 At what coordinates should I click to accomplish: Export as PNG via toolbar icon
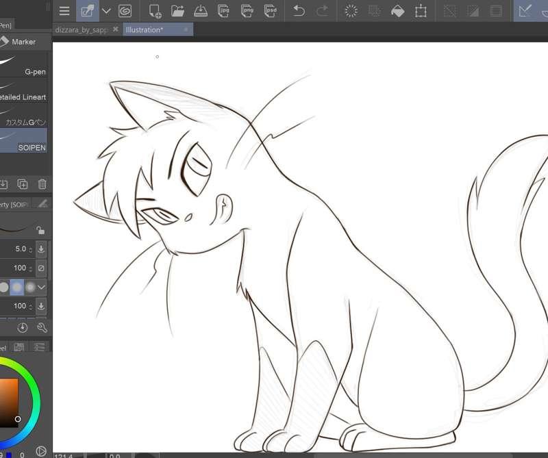coord(247,11)
